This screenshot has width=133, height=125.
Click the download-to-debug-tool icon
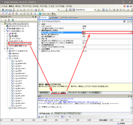(103, 10)
